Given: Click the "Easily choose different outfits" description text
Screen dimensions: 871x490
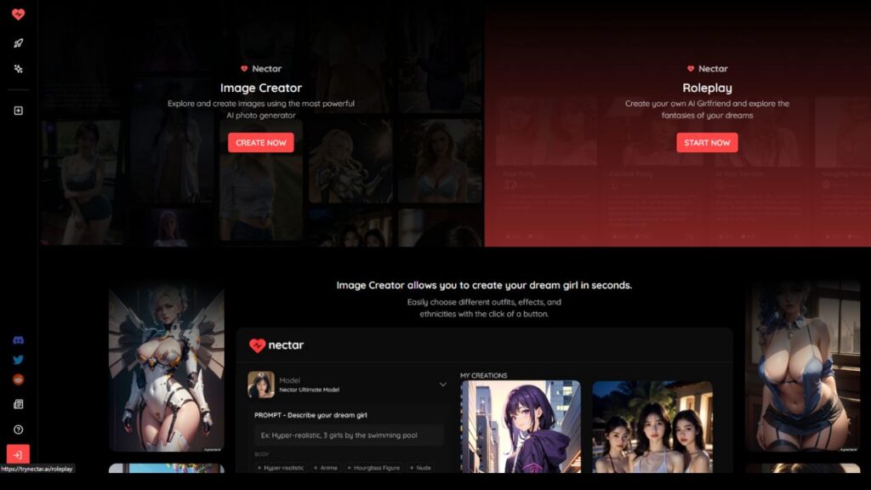Looking at the screenshot, I should click(484, 308).
